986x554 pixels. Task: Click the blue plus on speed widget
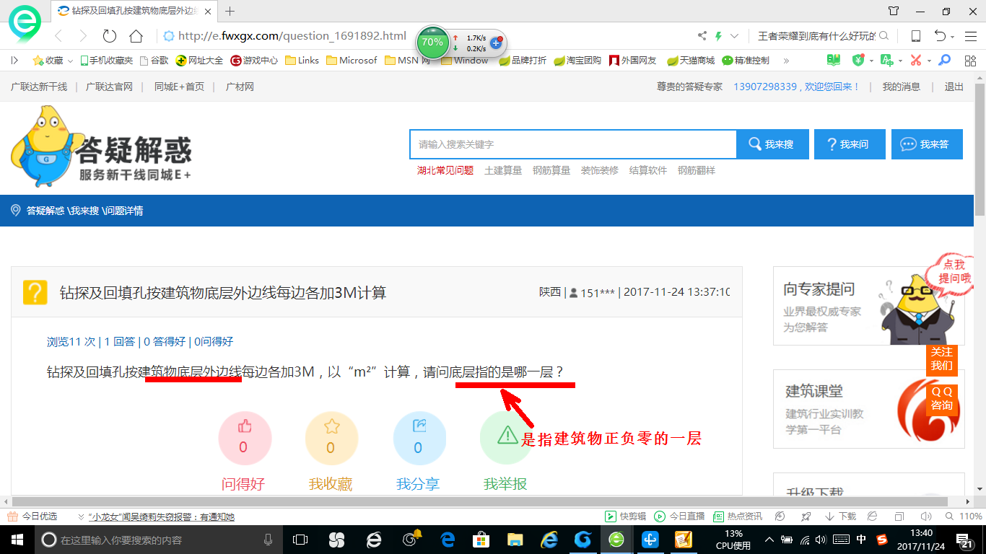pos(496,43)
